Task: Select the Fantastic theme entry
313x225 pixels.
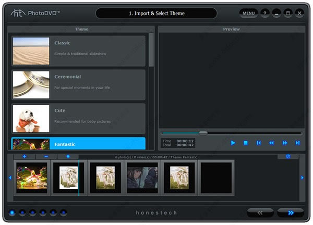Action: pyautogui.click(x=78, y=144)
